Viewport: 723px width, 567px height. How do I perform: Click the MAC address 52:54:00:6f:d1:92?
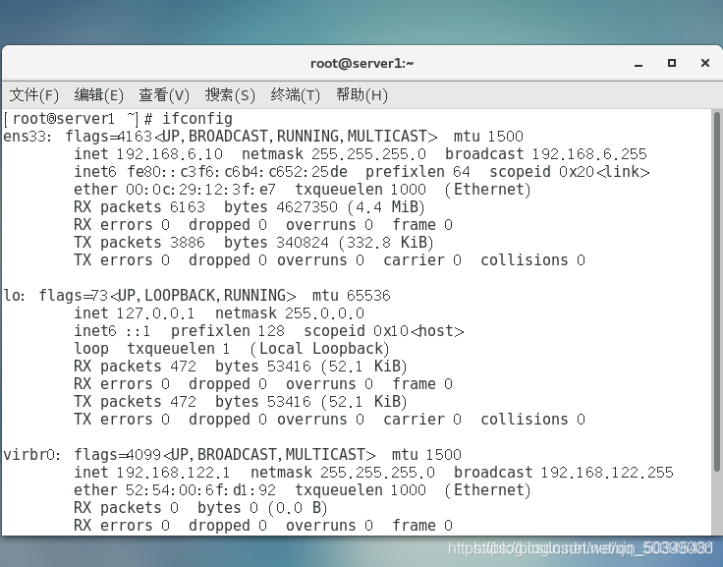click(200, 490)
